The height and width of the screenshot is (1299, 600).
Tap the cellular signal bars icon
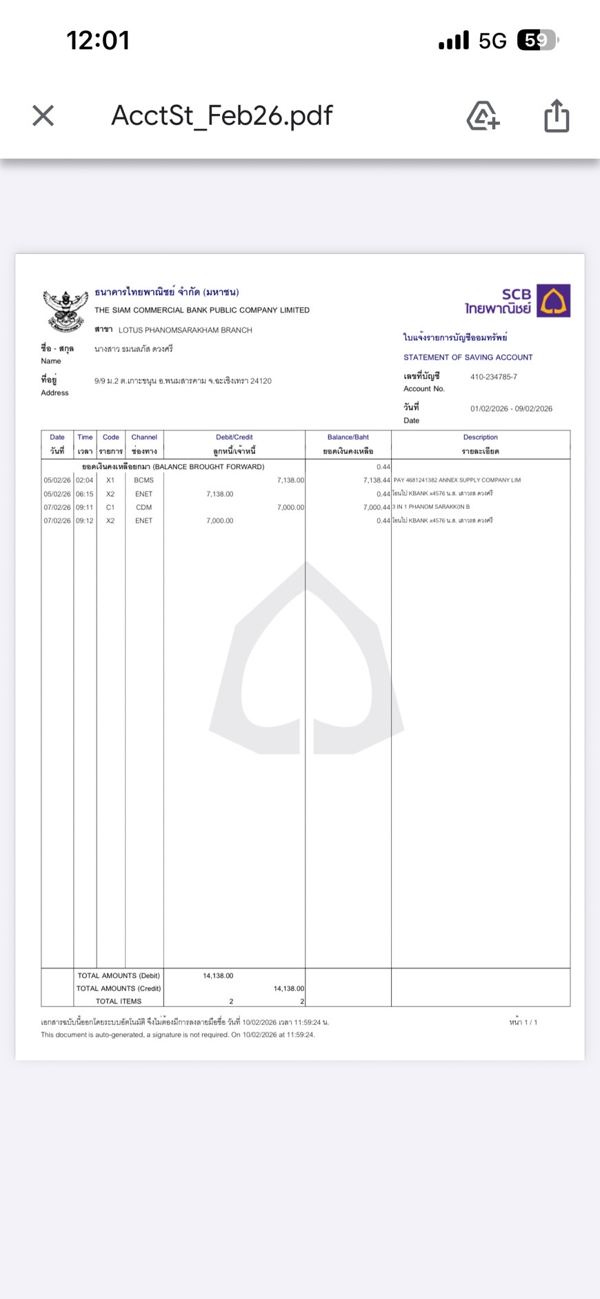point(453,41)
